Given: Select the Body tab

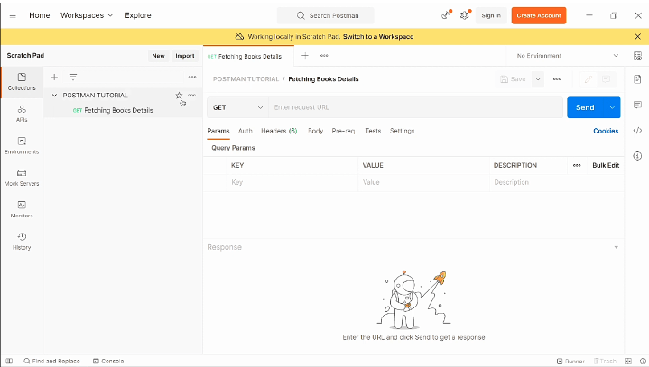Looking at the screenshot, I should (x=315, y=131).
